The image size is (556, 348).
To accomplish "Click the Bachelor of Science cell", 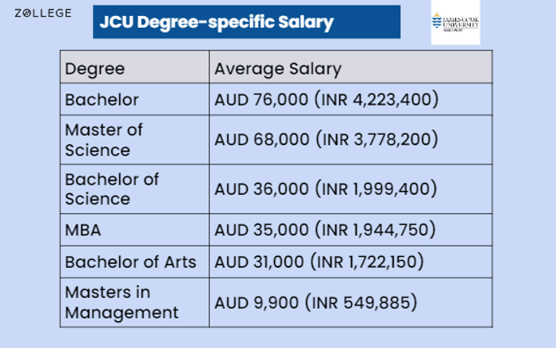I will tap(135, 189).
